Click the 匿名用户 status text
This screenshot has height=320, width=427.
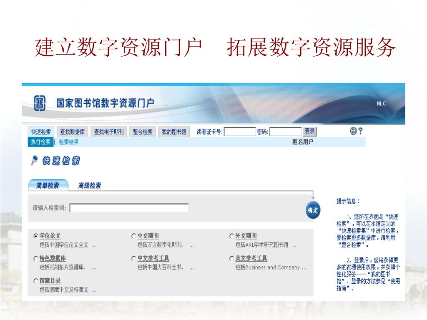(303, 142)
